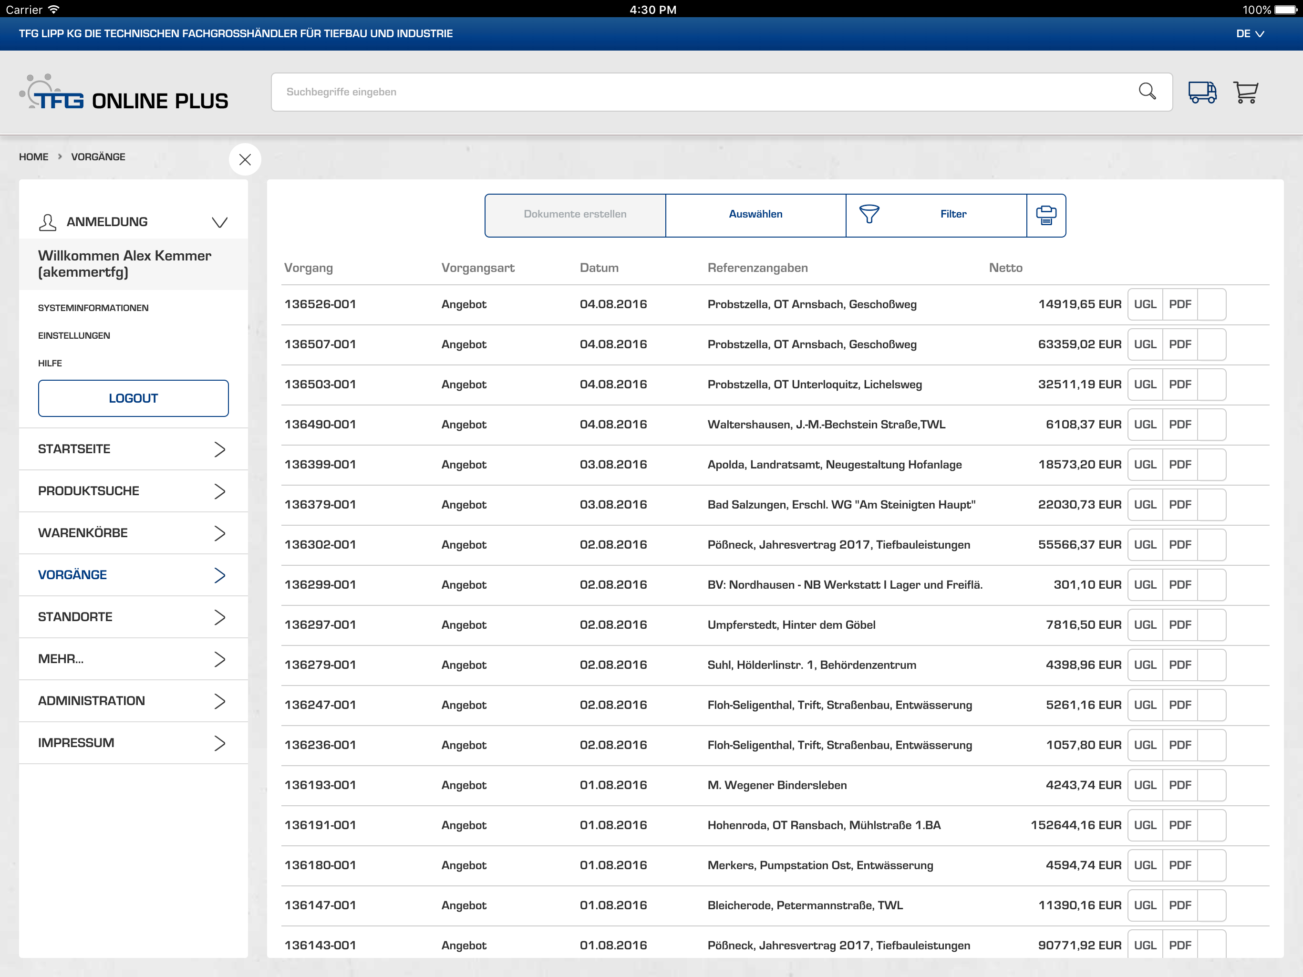
Task: Click the printer icon in toolbar
Action: [x=1045, y=215]
